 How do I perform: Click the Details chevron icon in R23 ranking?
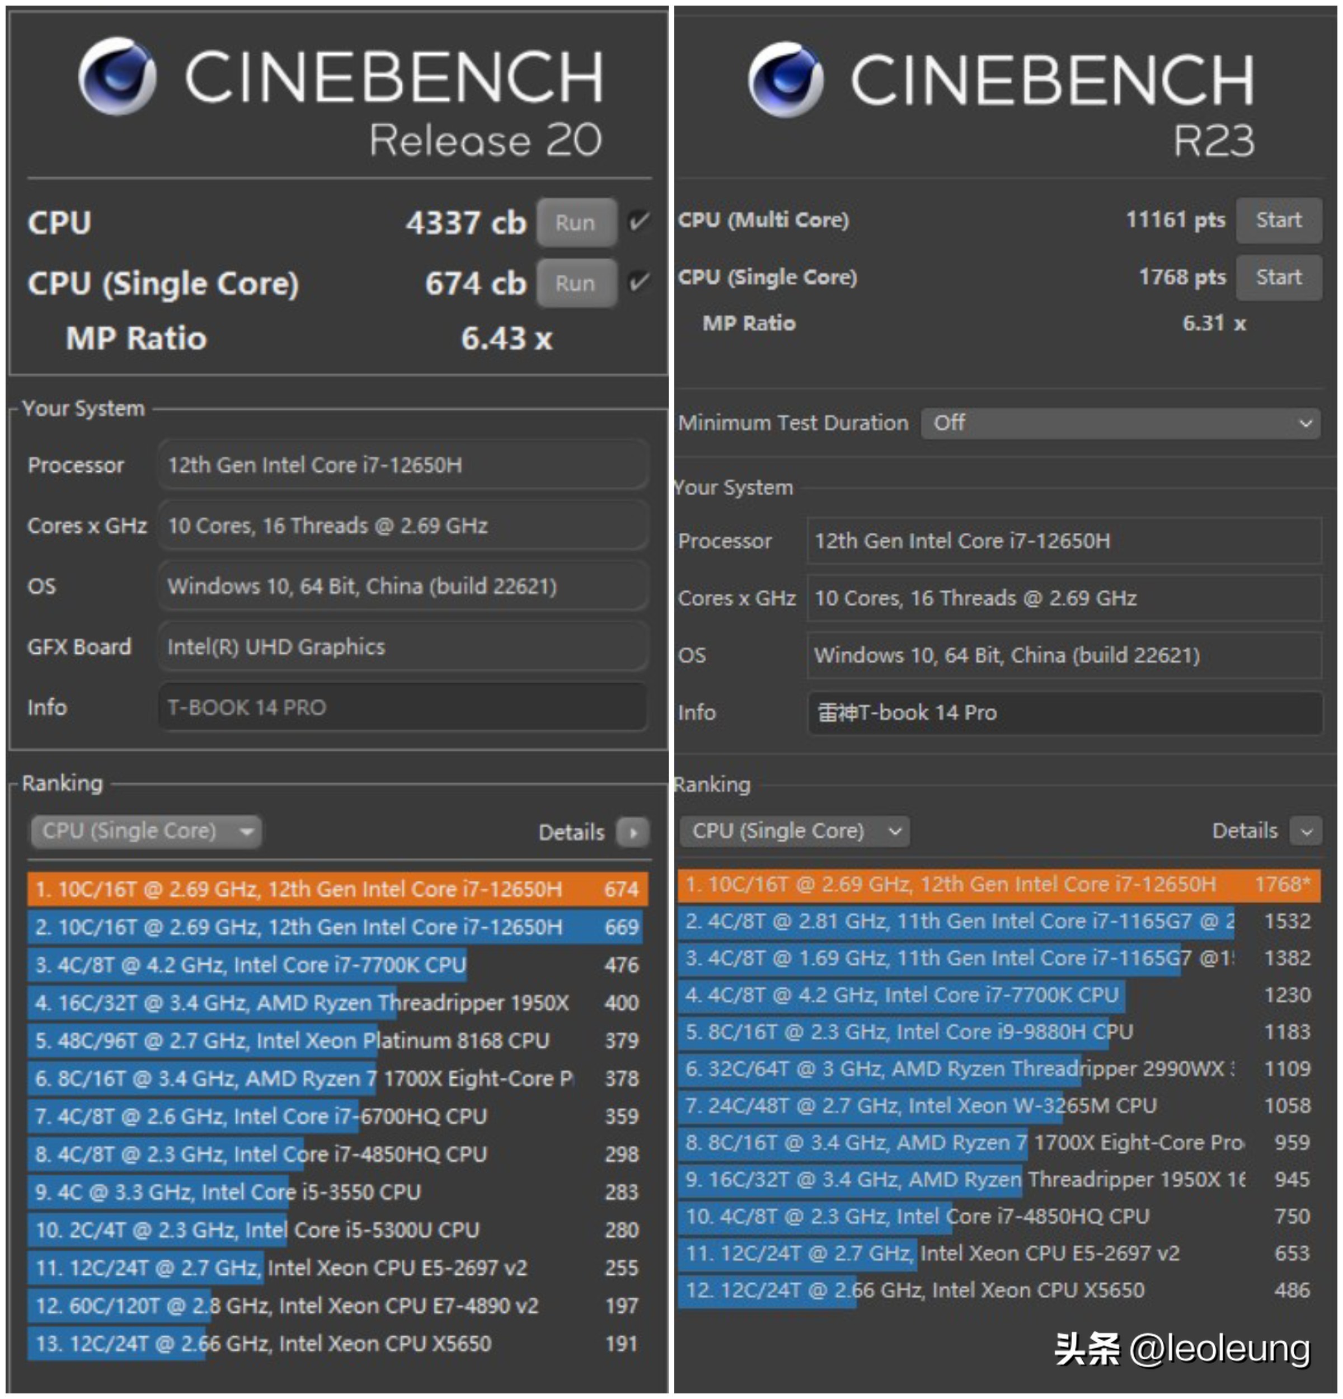1306,832
